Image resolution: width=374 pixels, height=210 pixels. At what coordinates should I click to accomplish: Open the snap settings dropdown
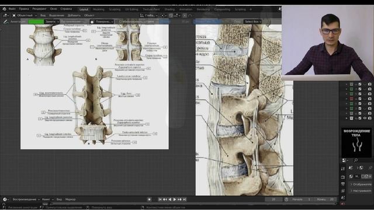click(x=177, y=15)
